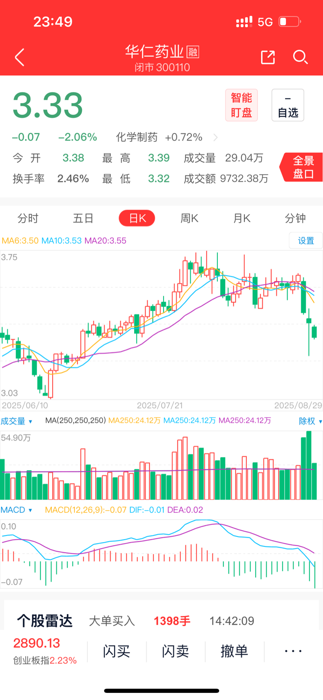Expand the 化学制药 sector chevron
Image resolution: width=323 pixels, height=700 pixels.
(215, 138)
